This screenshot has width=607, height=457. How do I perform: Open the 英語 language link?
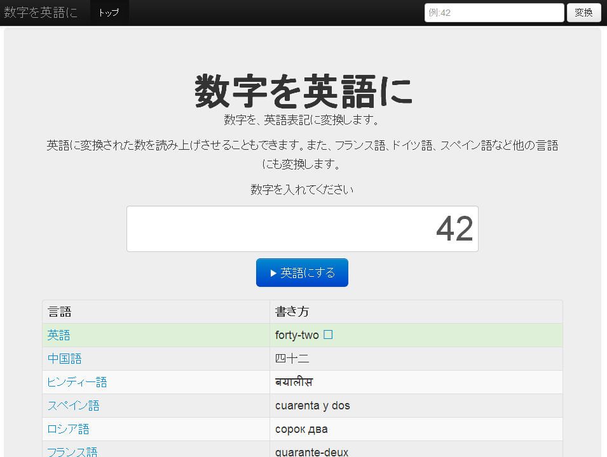coord(59,335)
